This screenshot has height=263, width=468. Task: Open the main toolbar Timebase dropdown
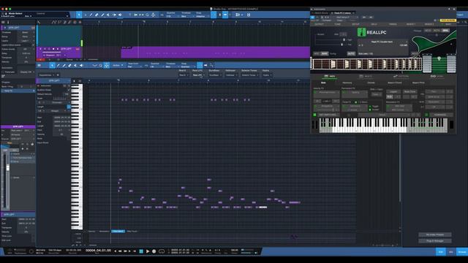coord(186,16)
